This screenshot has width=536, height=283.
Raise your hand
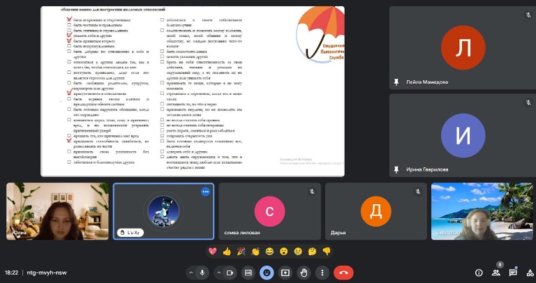[304, 273]
